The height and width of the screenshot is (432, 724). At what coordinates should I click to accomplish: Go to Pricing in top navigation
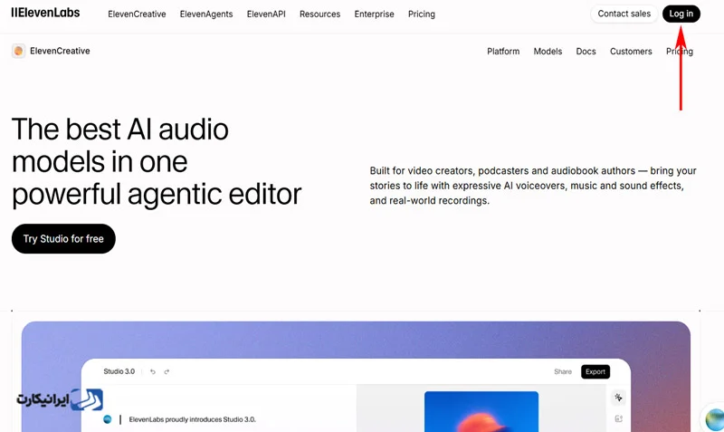(422, 14)
